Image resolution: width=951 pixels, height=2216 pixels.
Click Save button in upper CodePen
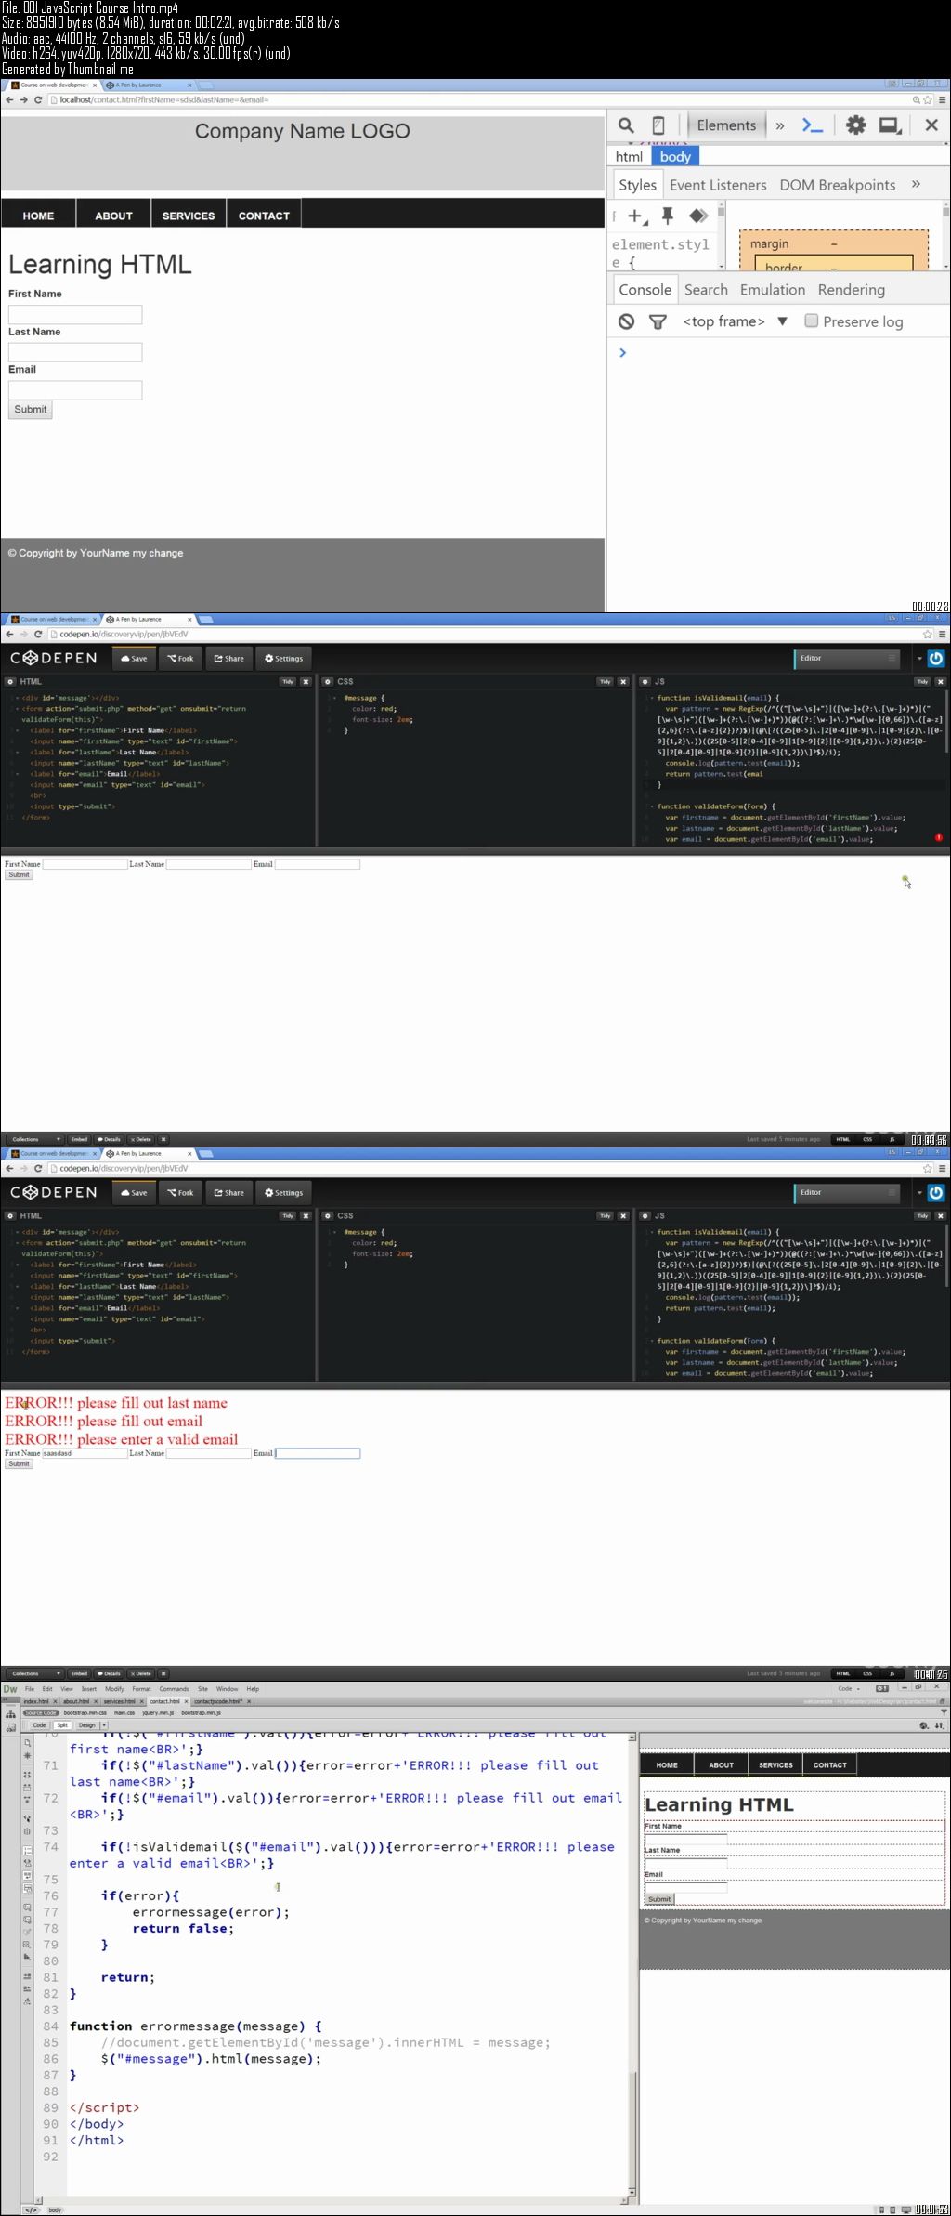point(135,658)
